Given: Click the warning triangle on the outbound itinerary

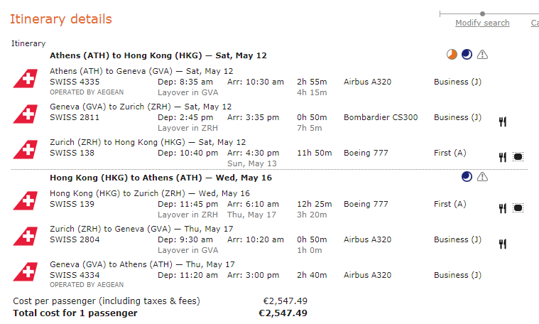Looking at the screenshot, I should point(483,55).
